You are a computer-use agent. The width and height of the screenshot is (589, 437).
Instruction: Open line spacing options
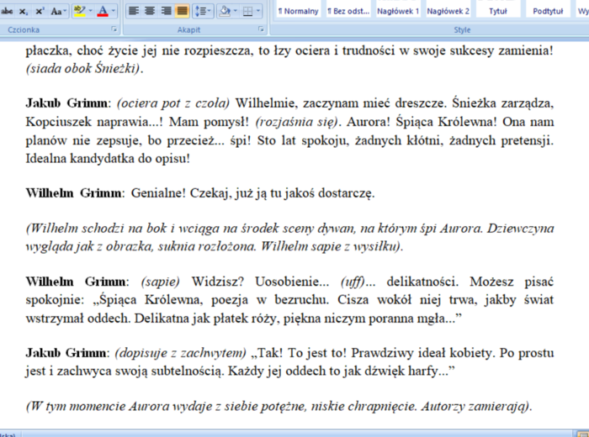click(x=203, y=11)
